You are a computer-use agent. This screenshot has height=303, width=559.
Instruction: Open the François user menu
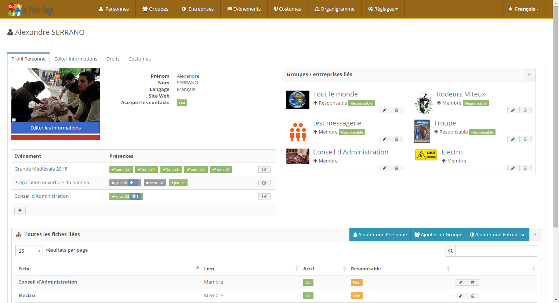(524, 9)
